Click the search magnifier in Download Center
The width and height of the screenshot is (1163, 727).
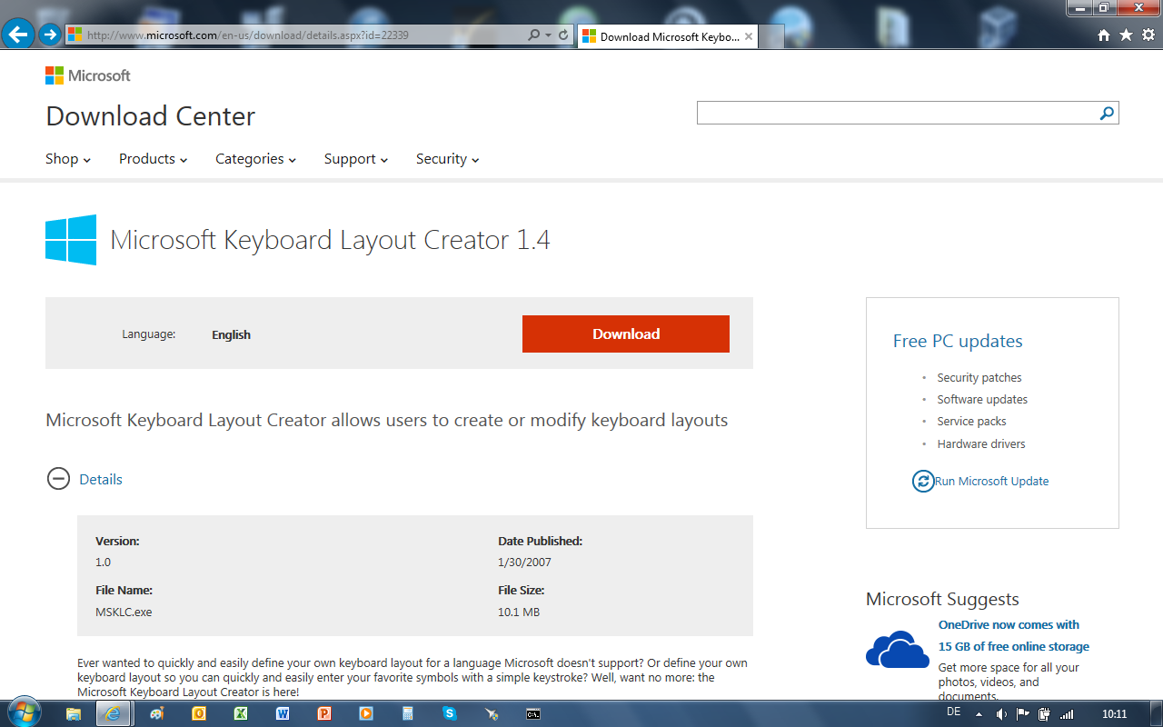[x=1107, y=113]
